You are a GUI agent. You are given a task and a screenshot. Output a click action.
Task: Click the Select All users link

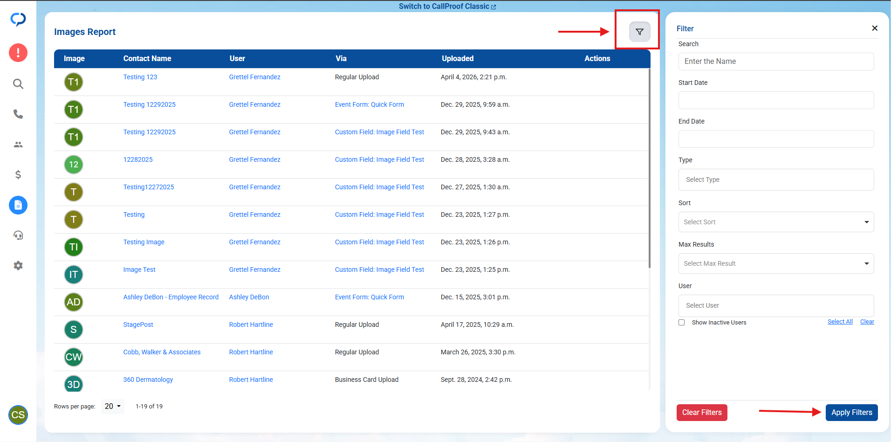click(x=840, y=322)
